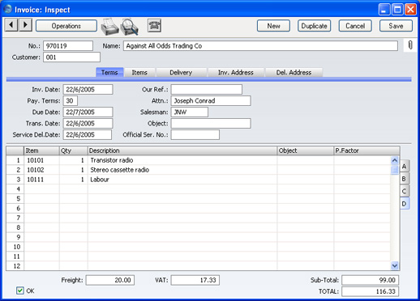Click the Invoice window title globe icon
420x301 pixels.
point(7,9)
